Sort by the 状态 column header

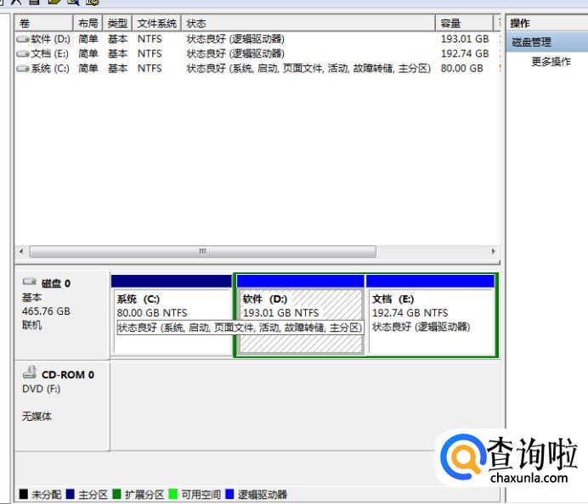(308, 23)
